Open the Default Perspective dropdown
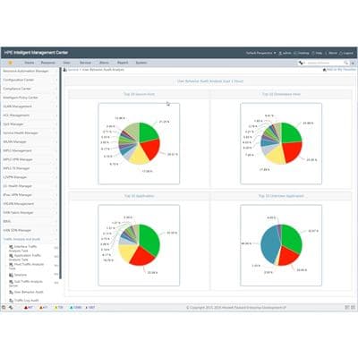This screenshot has height=358, width=358. 260,53
